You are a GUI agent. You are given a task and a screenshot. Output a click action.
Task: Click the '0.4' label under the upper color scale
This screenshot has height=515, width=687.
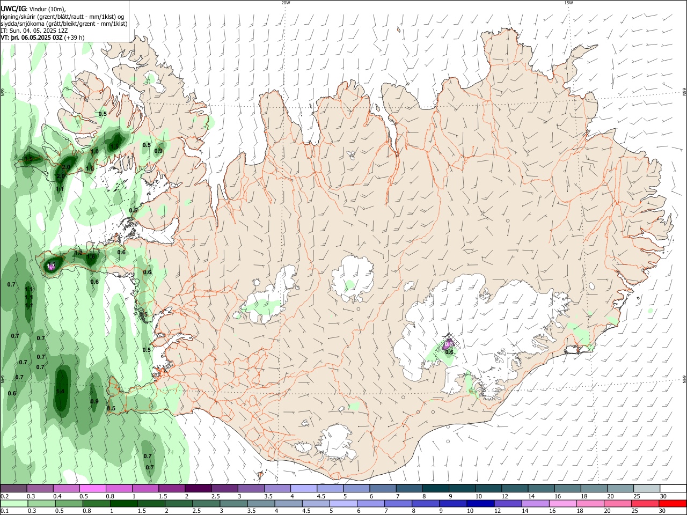click(57, 496)
